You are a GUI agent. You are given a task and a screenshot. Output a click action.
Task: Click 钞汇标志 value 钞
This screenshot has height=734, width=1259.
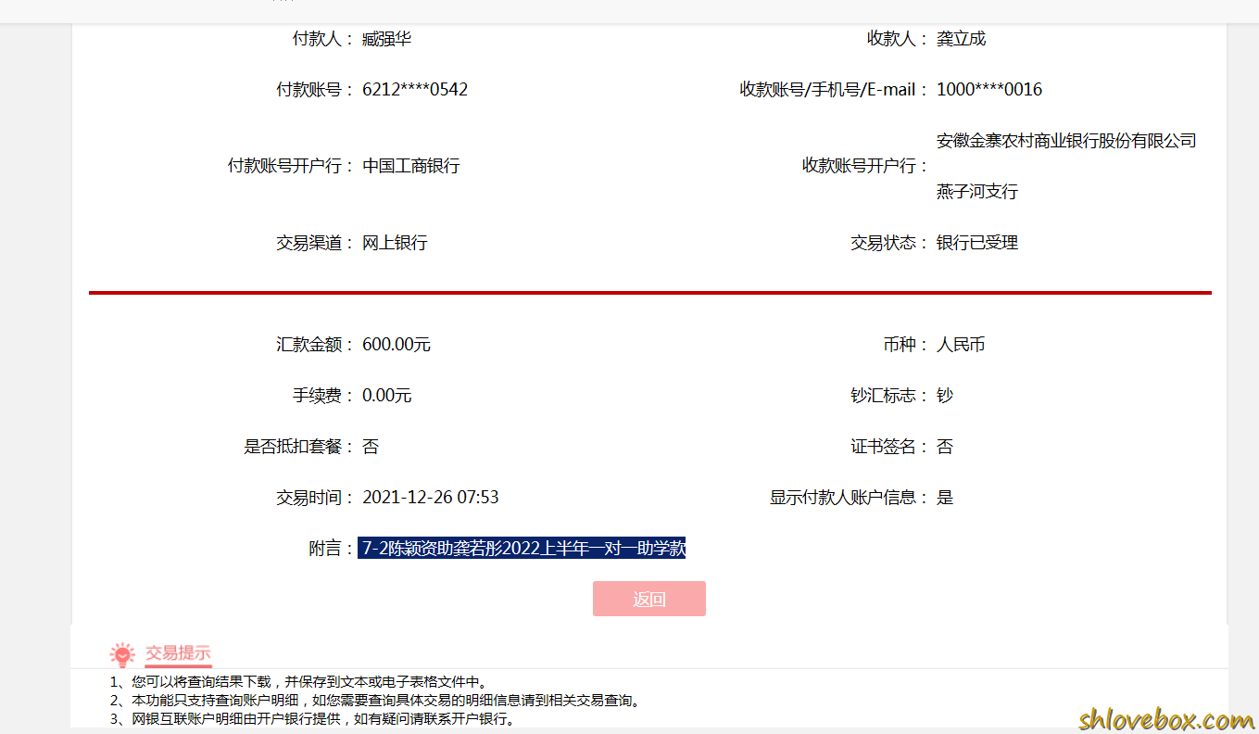[945, 396]
